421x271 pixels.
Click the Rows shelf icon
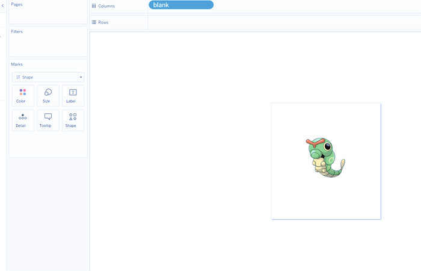pos(94,22)
